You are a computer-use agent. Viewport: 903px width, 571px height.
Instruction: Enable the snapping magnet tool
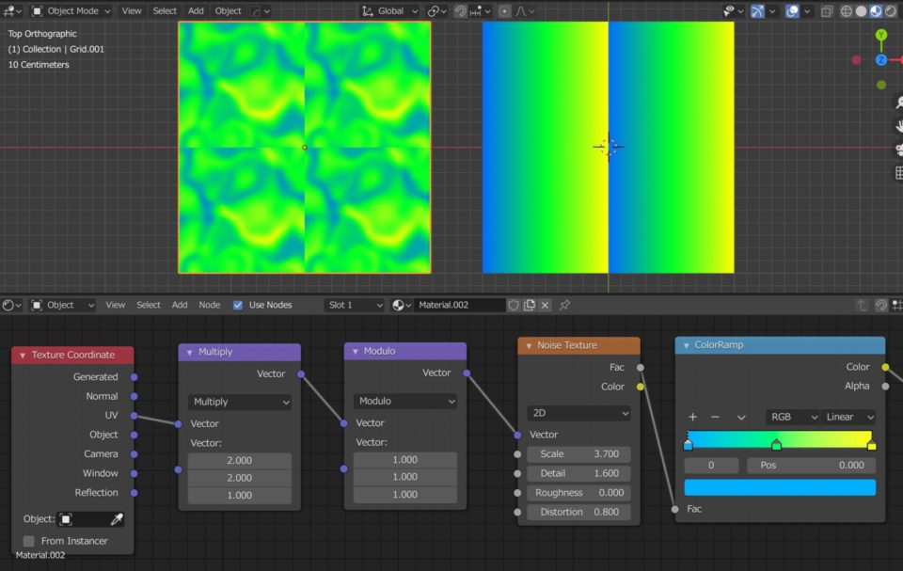pyautogui.click(x=460, y=10)
